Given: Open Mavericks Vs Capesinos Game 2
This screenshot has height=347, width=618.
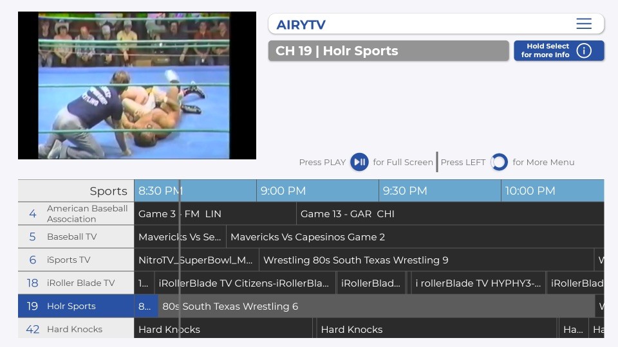Looking at the screenshot, I should [415, 237].
